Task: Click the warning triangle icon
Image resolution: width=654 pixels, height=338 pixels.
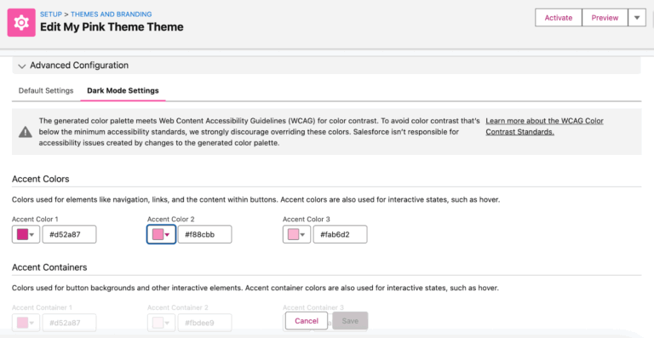Action: [26, 132]
